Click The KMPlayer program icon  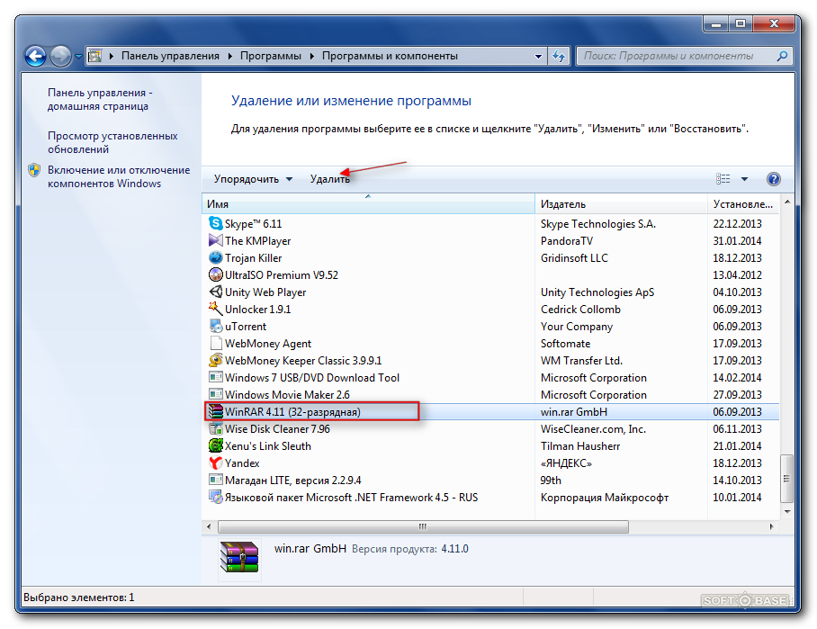(x=215, y=241)
